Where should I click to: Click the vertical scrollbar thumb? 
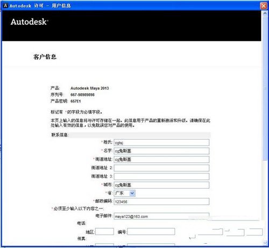pyautogui.click(x=265, y=88)
